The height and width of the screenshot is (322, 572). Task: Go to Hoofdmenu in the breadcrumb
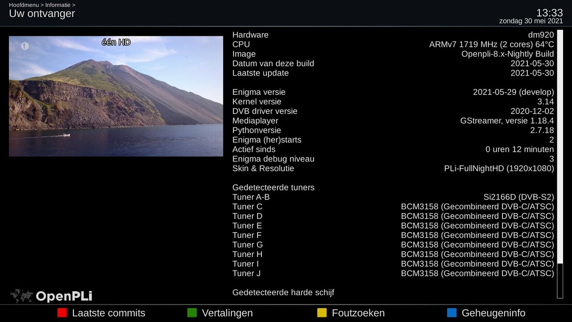click(23, 5)
